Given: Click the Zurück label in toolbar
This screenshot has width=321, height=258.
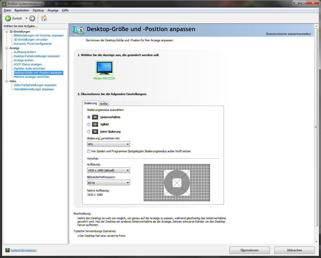Looking at the screenshot, I should [x=17, y=18].
